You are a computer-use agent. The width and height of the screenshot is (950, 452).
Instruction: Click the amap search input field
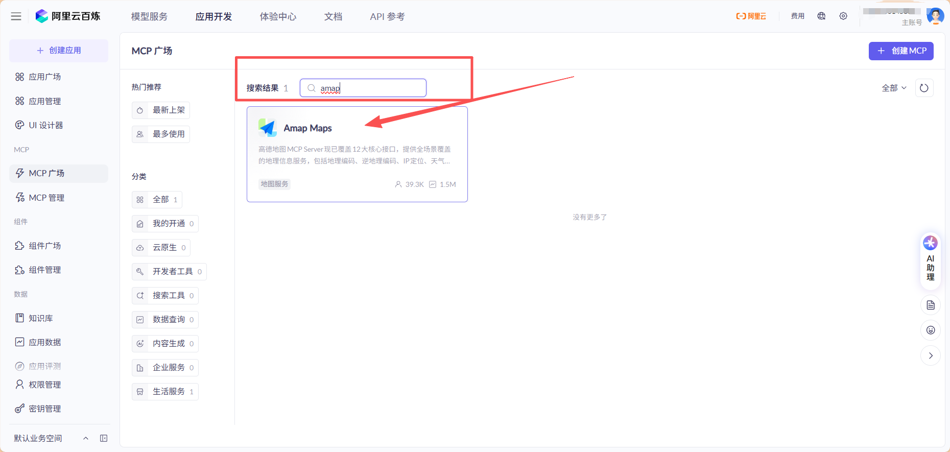(363, 88)
